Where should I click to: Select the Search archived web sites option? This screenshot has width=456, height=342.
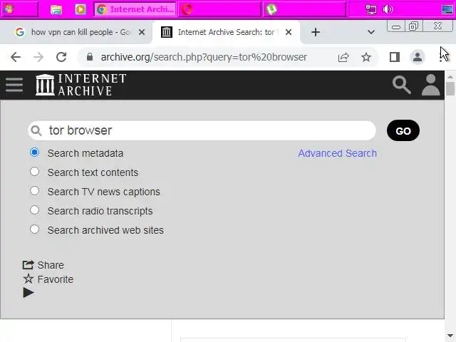tap(34, 229)
